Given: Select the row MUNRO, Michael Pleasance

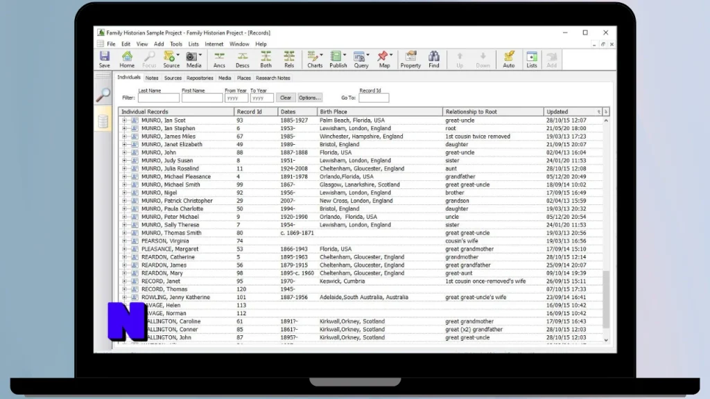Looking at the screenshot, I should 361,177.
